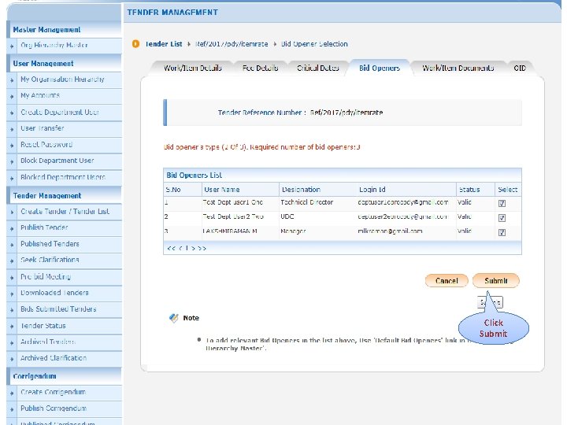Open Archived Tenders in sidebar
This screenshot has width=567, height=425.
tap(48, 342)
